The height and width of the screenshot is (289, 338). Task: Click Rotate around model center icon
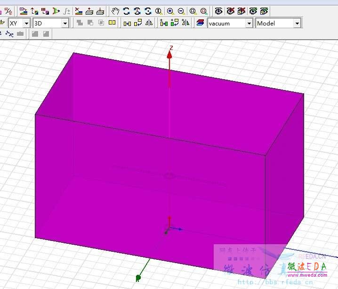126,11
